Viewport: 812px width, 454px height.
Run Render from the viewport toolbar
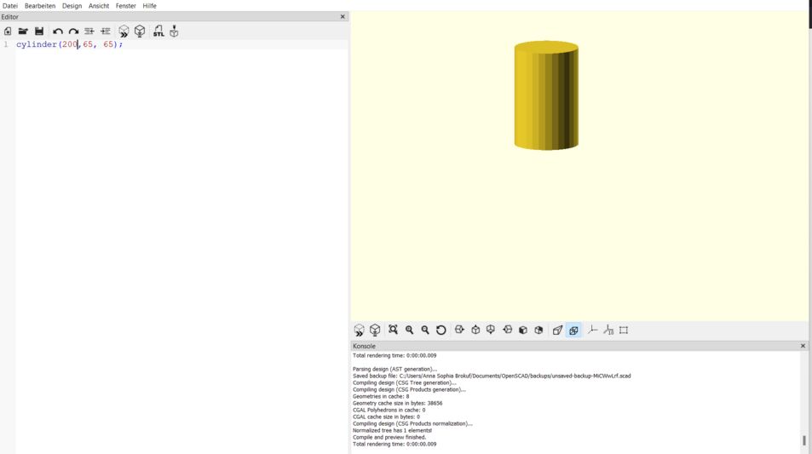tap(375, 330)
